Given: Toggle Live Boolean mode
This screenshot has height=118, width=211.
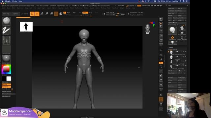Looking at the screenshot, I should tap(24, 14).
